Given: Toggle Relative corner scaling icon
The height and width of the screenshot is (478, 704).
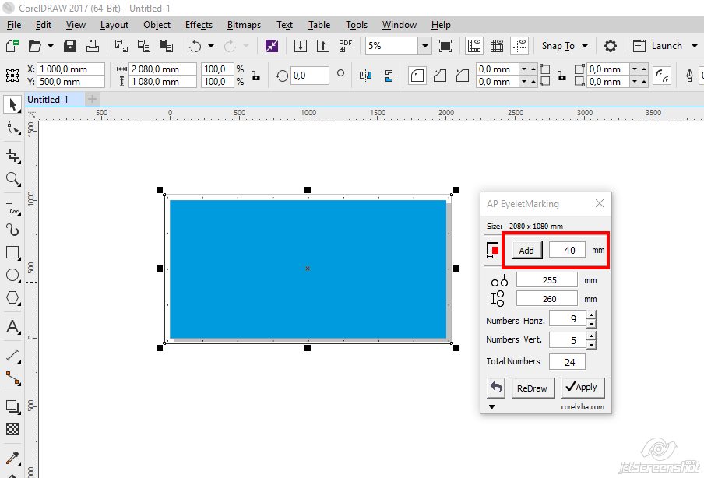Looking at the screenshot, I should [x=662, y=76].
